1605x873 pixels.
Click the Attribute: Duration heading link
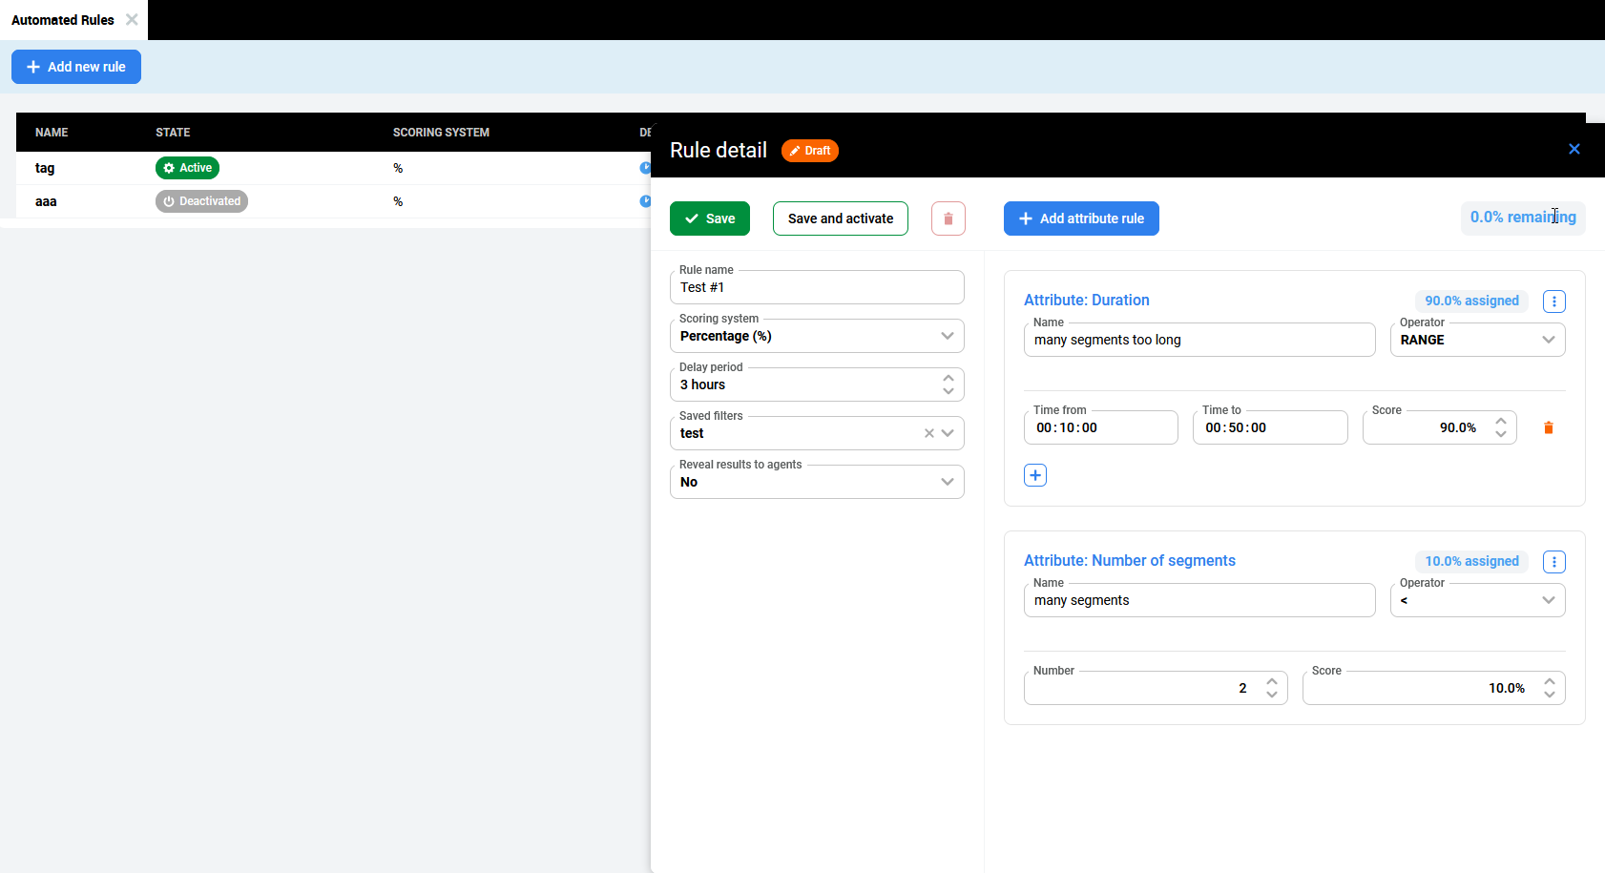(1086, 300)
